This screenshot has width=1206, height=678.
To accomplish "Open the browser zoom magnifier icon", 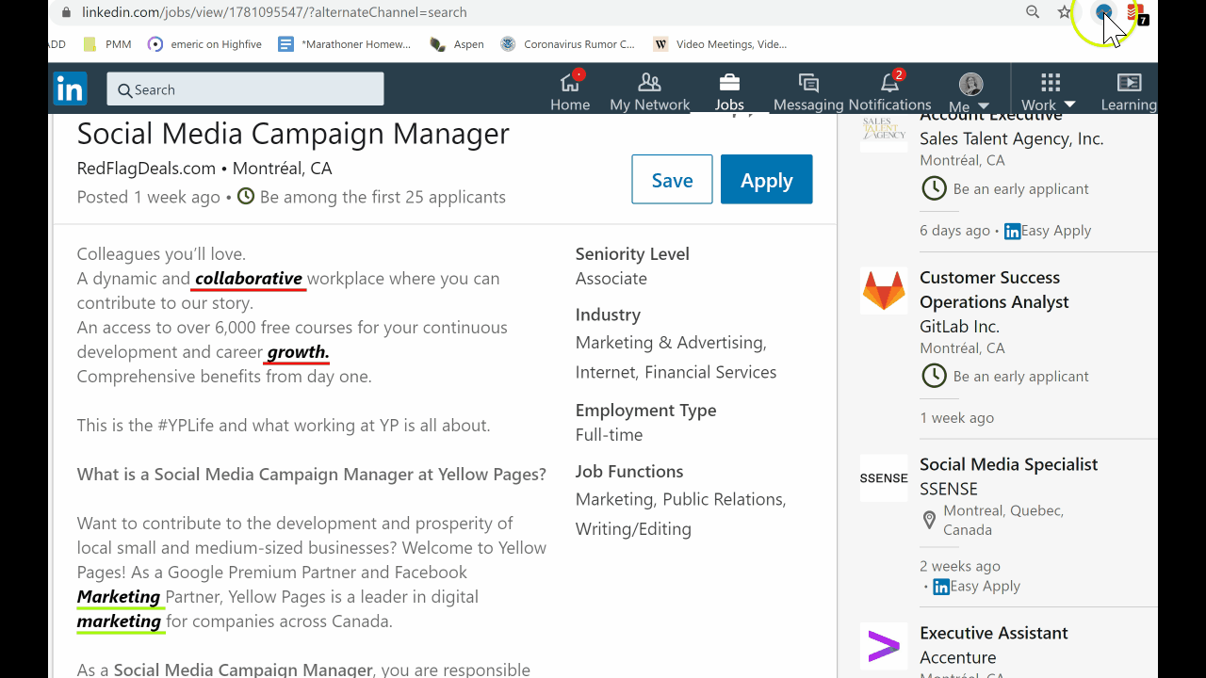I will click(1033, 12).
